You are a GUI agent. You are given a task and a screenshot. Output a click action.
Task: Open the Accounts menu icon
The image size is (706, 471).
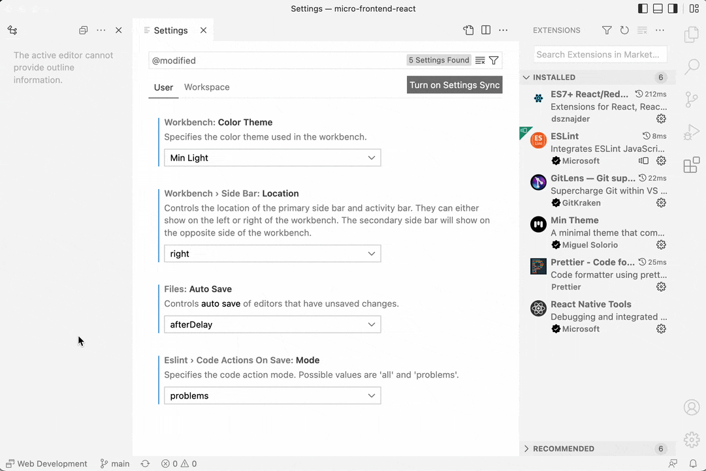tap(692, 407)
